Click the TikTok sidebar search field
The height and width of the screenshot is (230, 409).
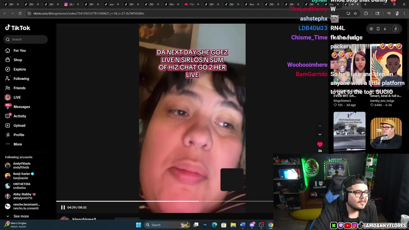click(x=26, y=39)
